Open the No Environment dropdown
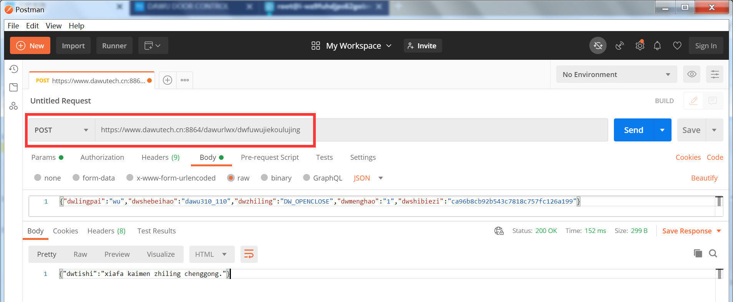This screenshot has width=733, height=302. pos(616,74)
